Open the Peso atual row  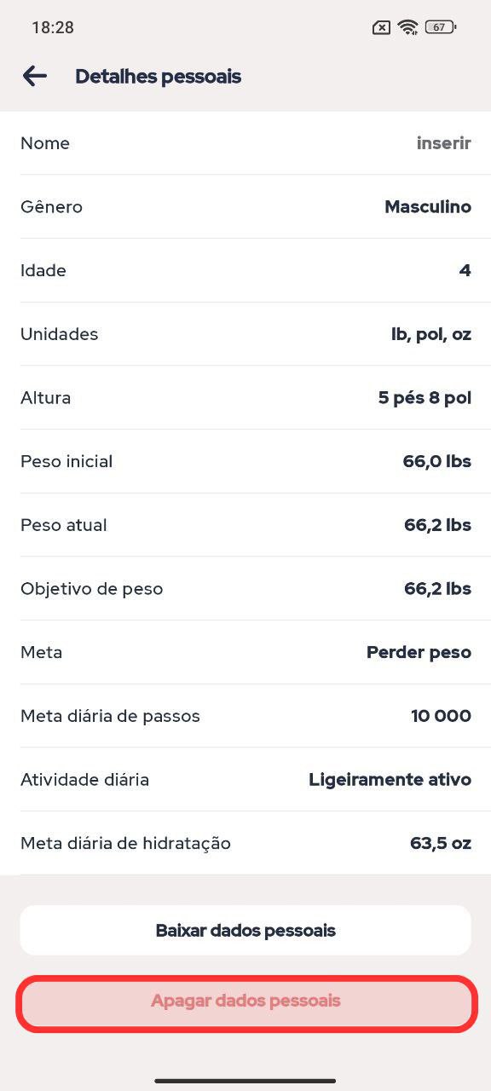click(245, 525)
